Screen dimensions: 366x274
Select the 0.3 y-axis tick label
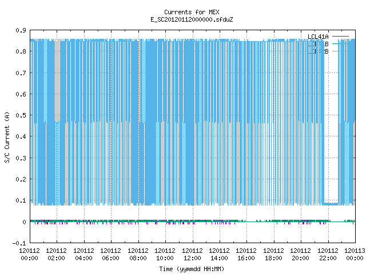point(21,158)
